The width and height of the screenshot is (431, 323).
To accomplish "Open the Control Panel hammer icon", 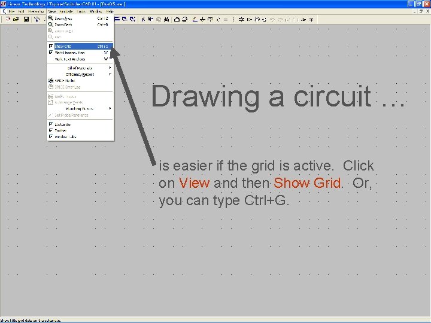I will pyautogui.click(x=37, y=19).
